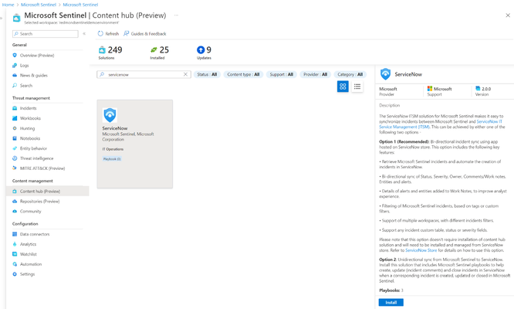Open News & guides in the sidebar
Image resolution: width=514 pixels, height=309 pixels.
click(x=33, y=76)
